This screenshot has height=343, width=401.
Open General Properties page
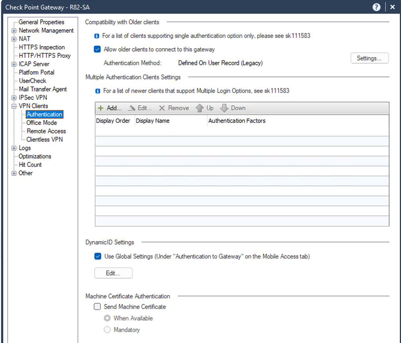(x=41, y=22)
